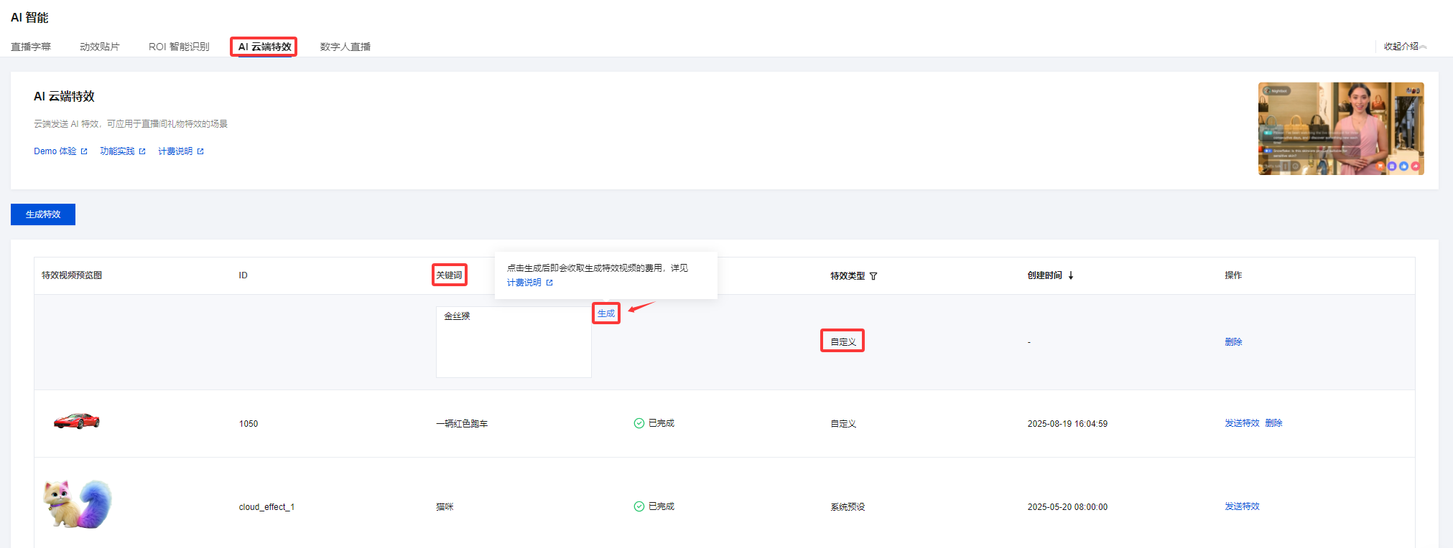Delete the 1050 effect row
1453x548 pixels.
click(1273, 423)
